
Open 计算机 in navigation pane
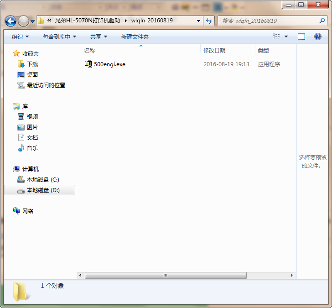(31, 169)
